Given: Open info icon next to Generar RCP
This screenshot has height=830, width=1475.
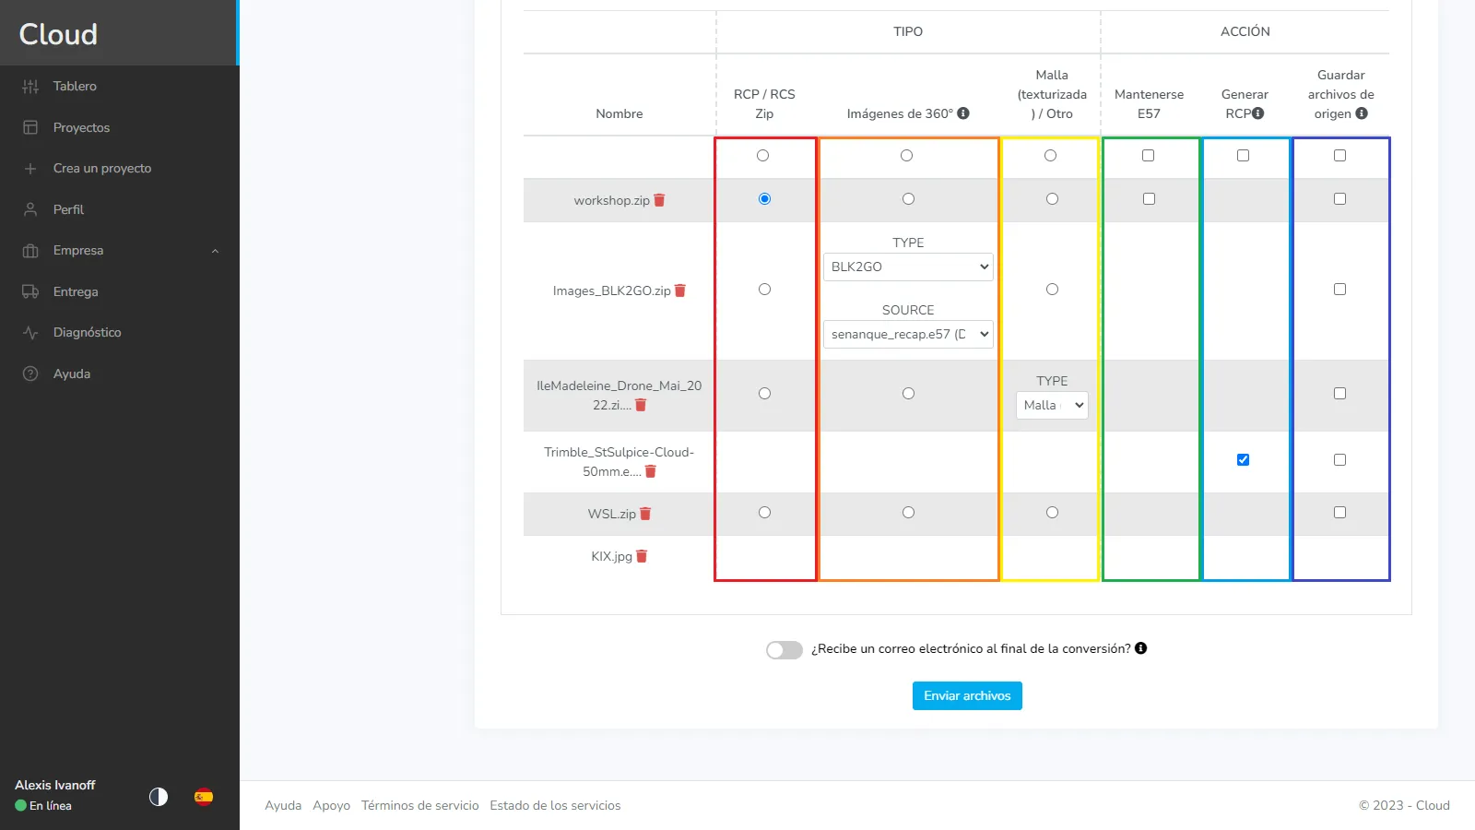Looking at the screenshot, I should pos(1257,113).
